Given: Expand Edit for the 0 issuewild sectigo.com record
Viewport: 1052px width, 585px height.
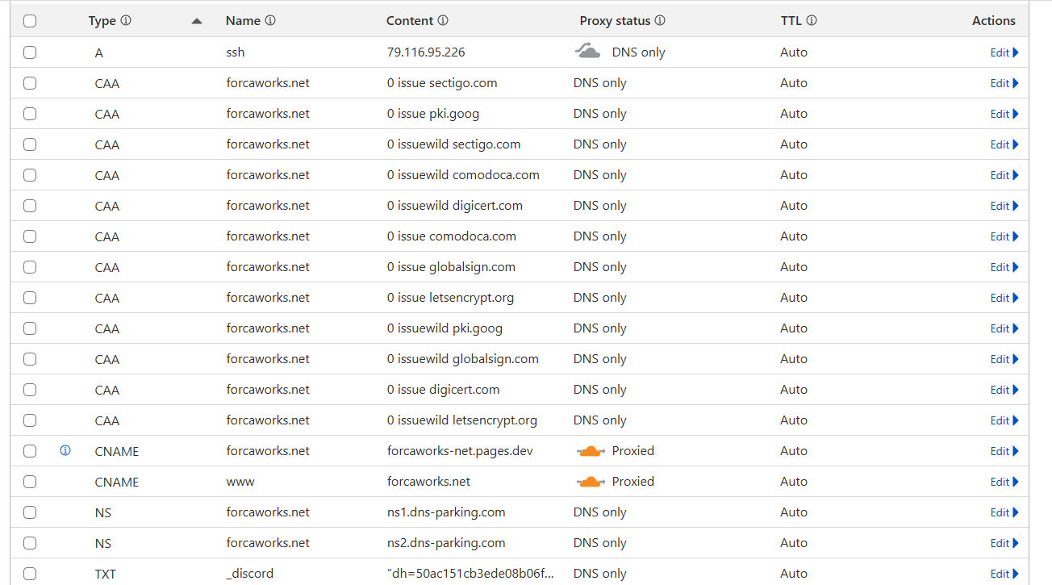Looking at the screenshot, I should 1004,144.
